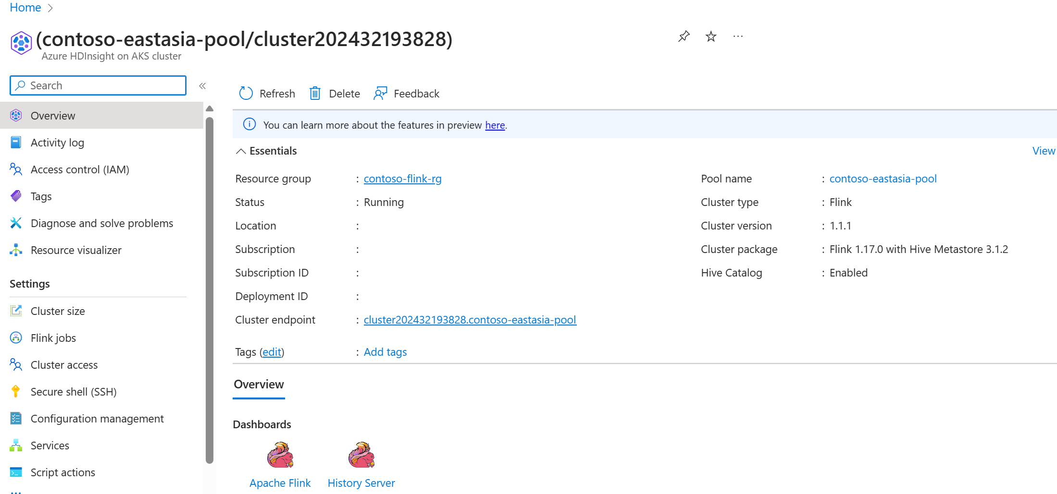The width and height of the screenshot is (1057, 494).
Task: Go to Home breadcrumb link
Action: tap(25, 7)
